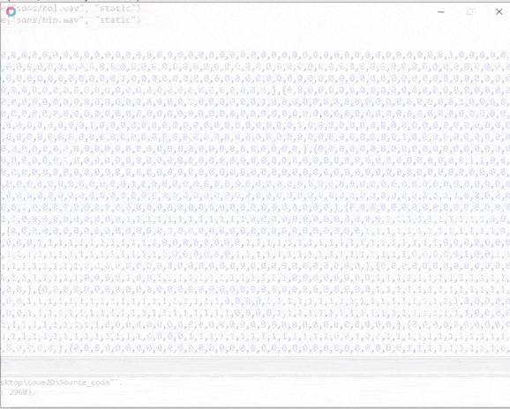Click the gray divider band above the output

[255, 367]
